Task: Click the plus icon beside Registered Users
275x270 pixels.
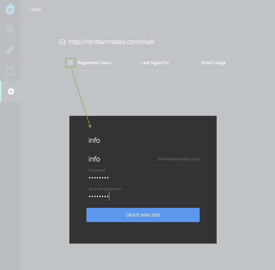Action: coord(70,62)
